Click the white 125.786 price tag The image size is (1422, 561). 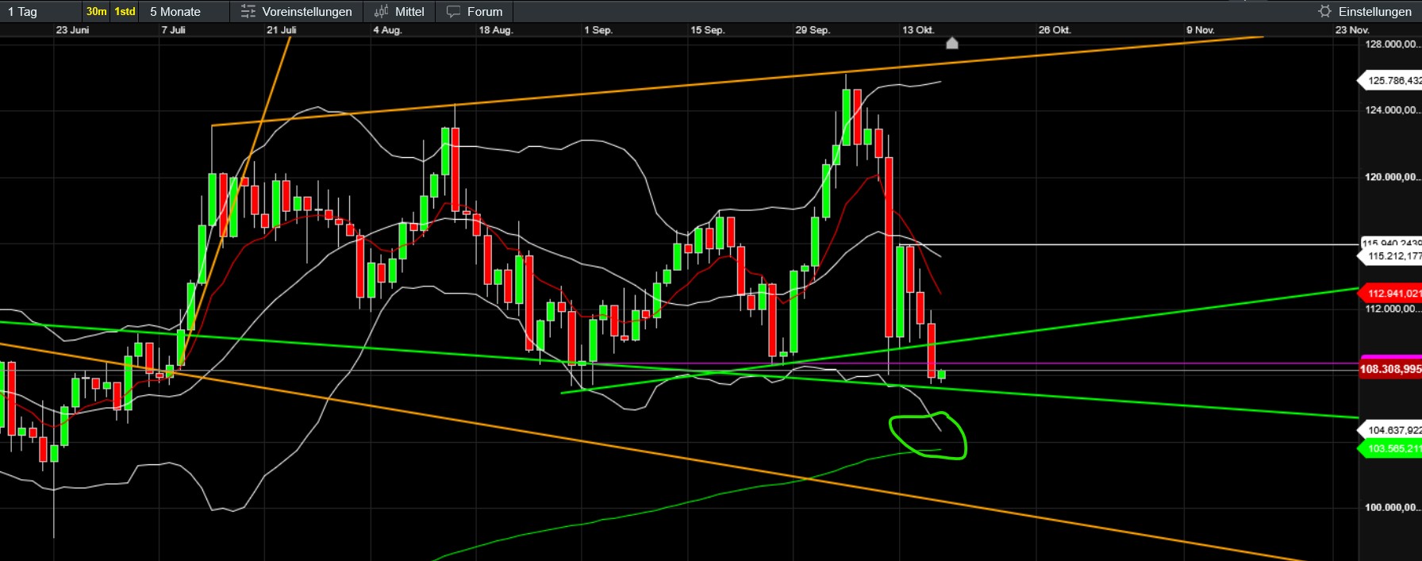1393,80
